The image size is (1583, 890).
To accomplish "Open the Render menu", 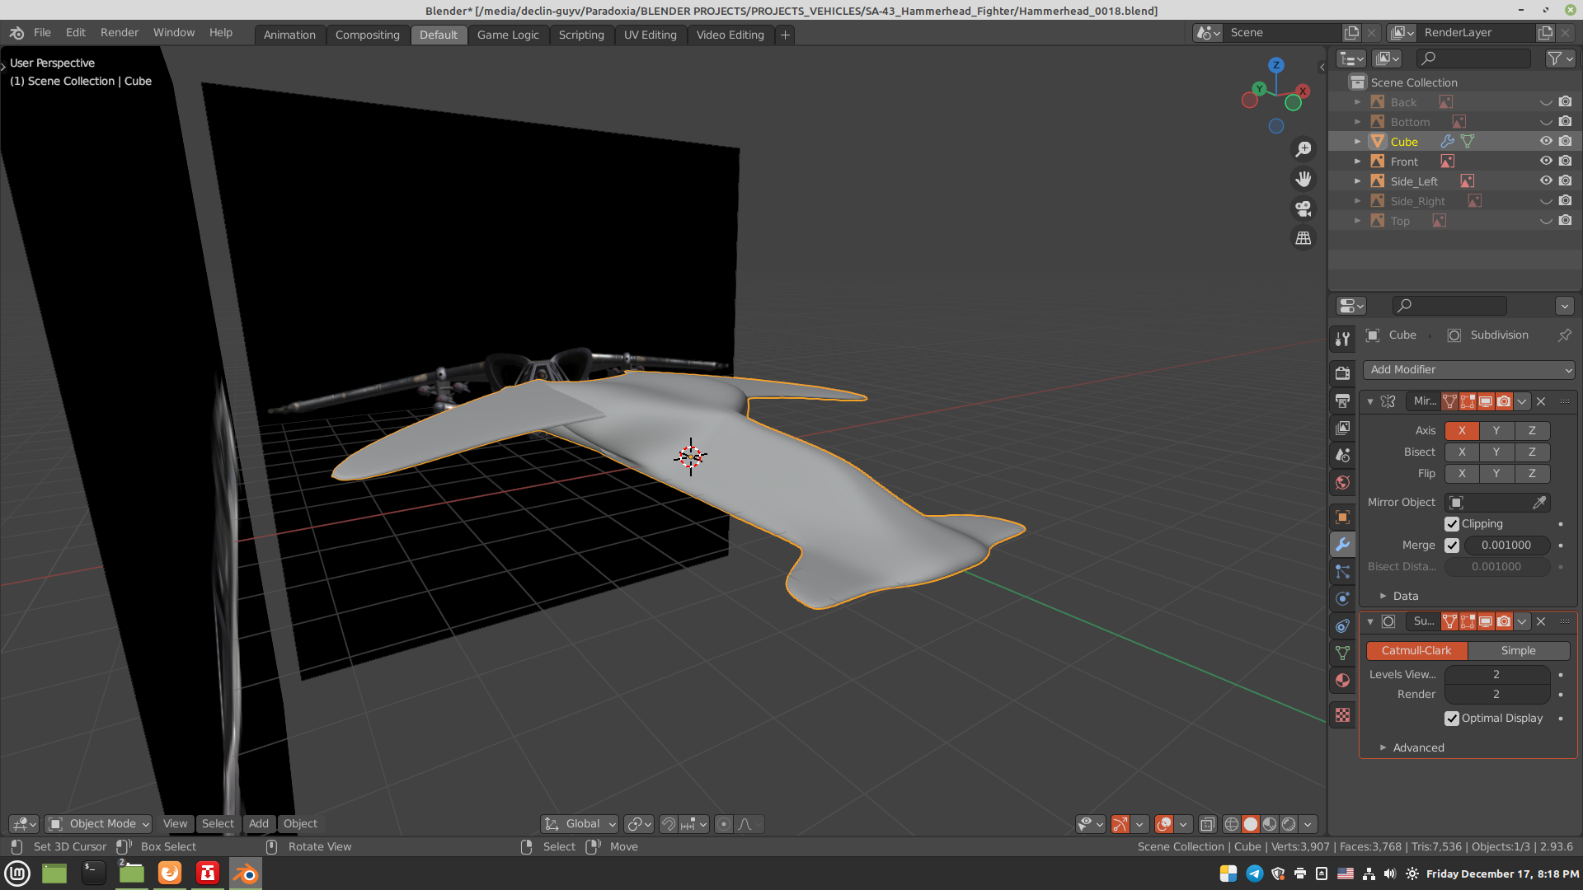I will pyautogui.click(x=120, y=33).
